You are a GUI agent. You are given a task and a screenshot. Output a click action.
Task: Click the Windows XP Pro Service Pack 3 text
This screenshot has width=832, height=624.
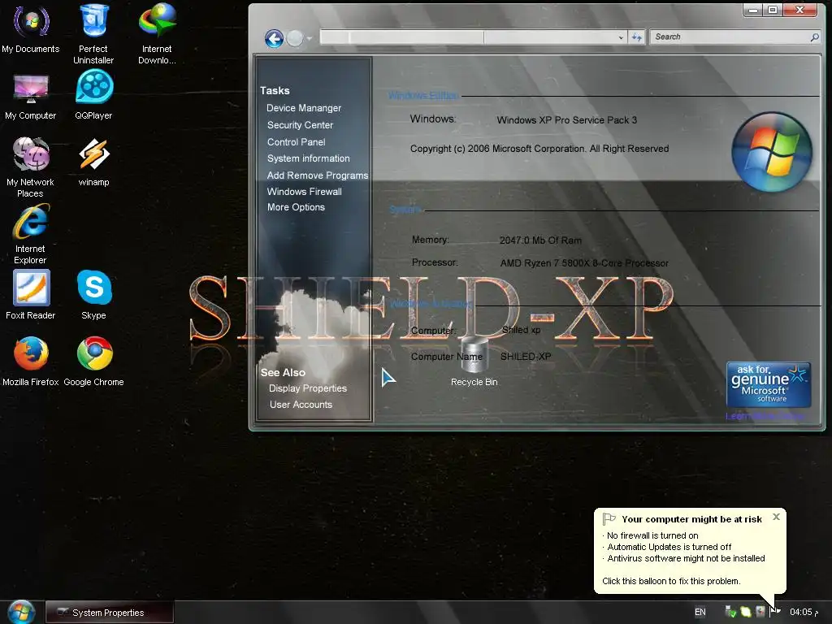pyautogui.click(x=566, y=120)
